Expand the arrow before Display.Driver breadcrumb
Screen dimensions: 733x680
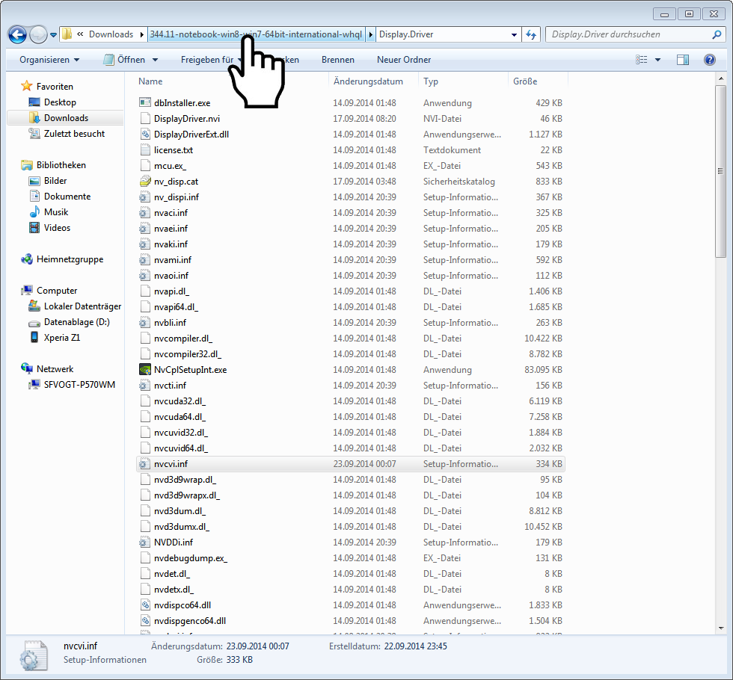(x=370, y=34)
